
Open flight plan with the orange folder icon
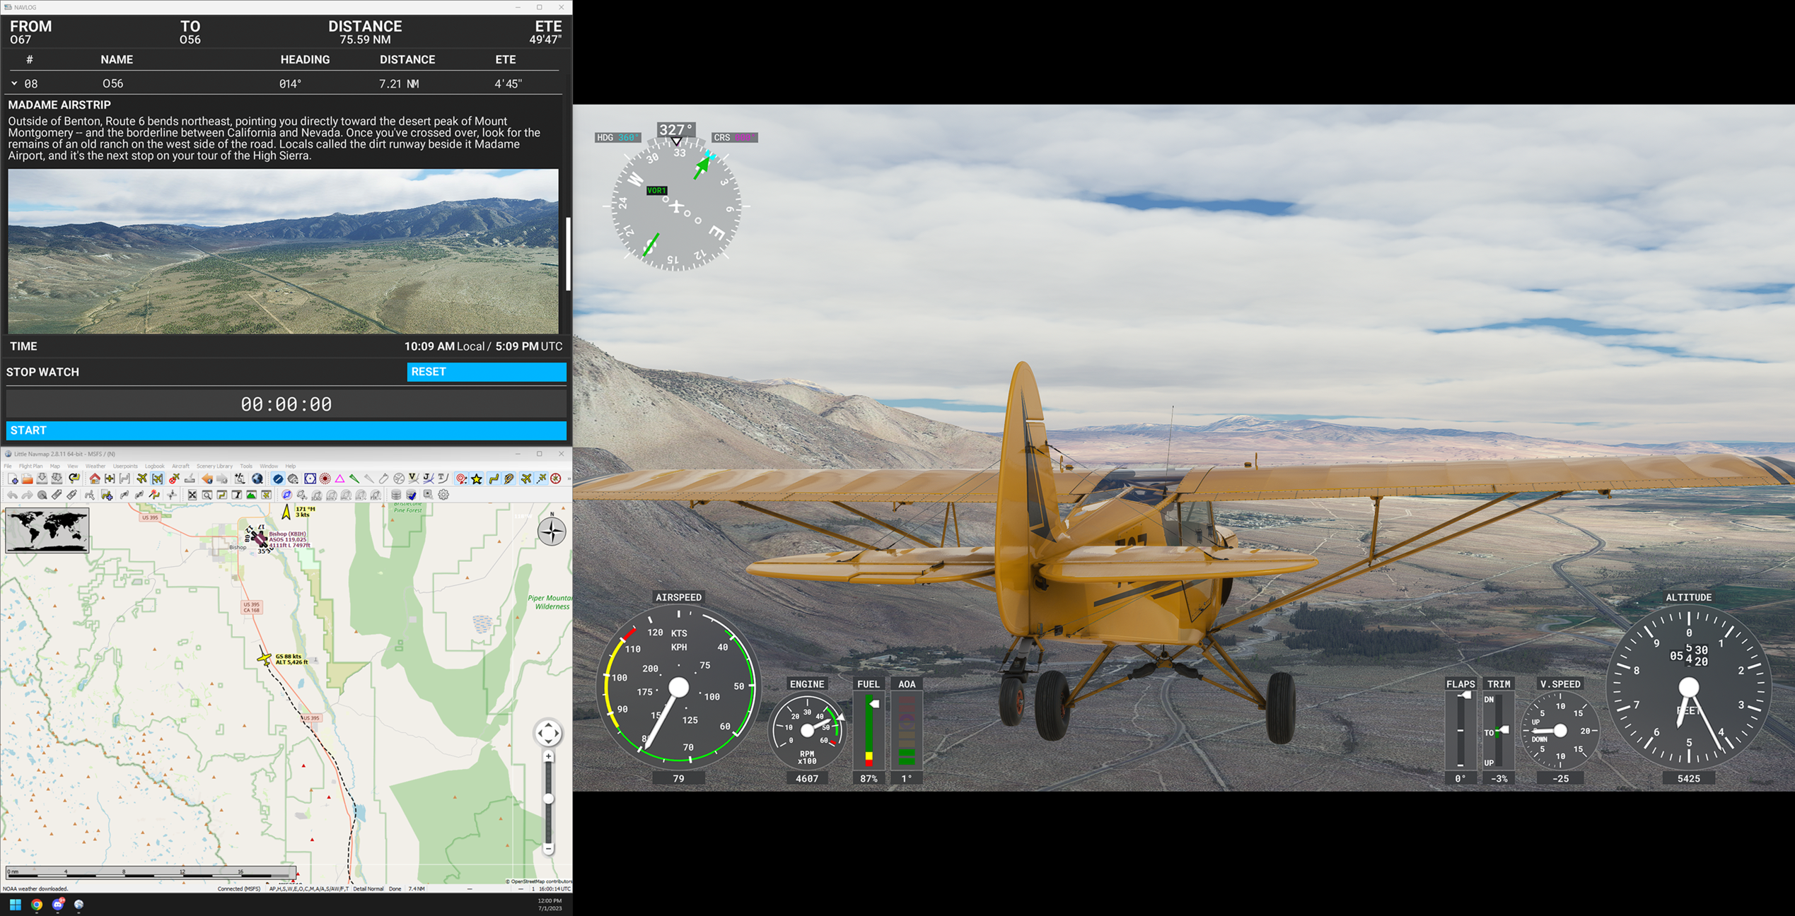[x=28, y=478]
